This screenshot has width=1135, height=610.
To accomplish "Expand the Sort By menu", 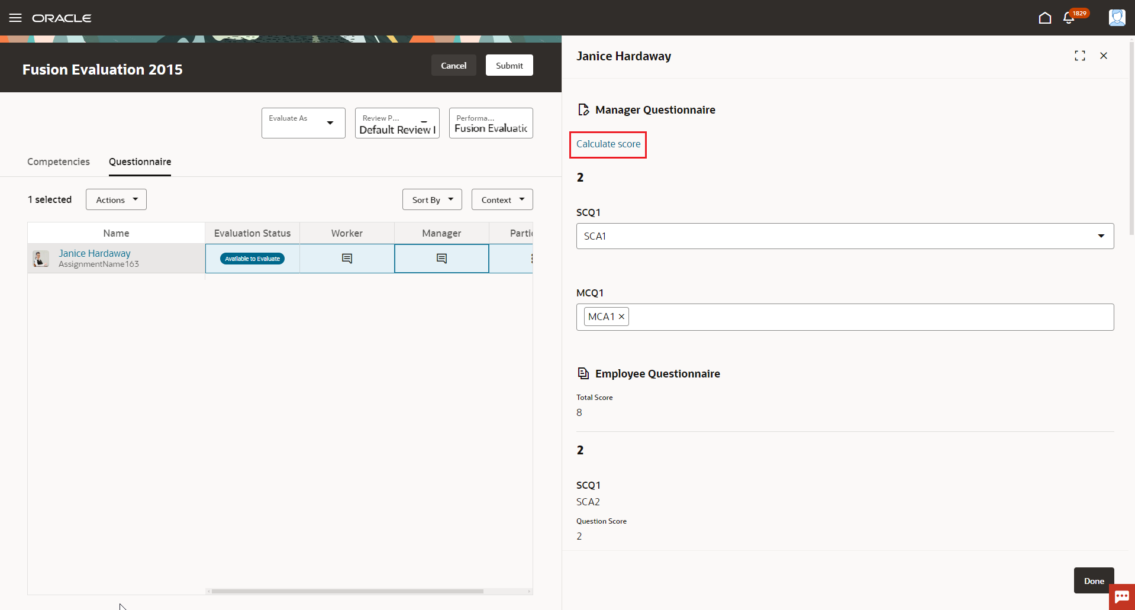I will pos(432,199).
